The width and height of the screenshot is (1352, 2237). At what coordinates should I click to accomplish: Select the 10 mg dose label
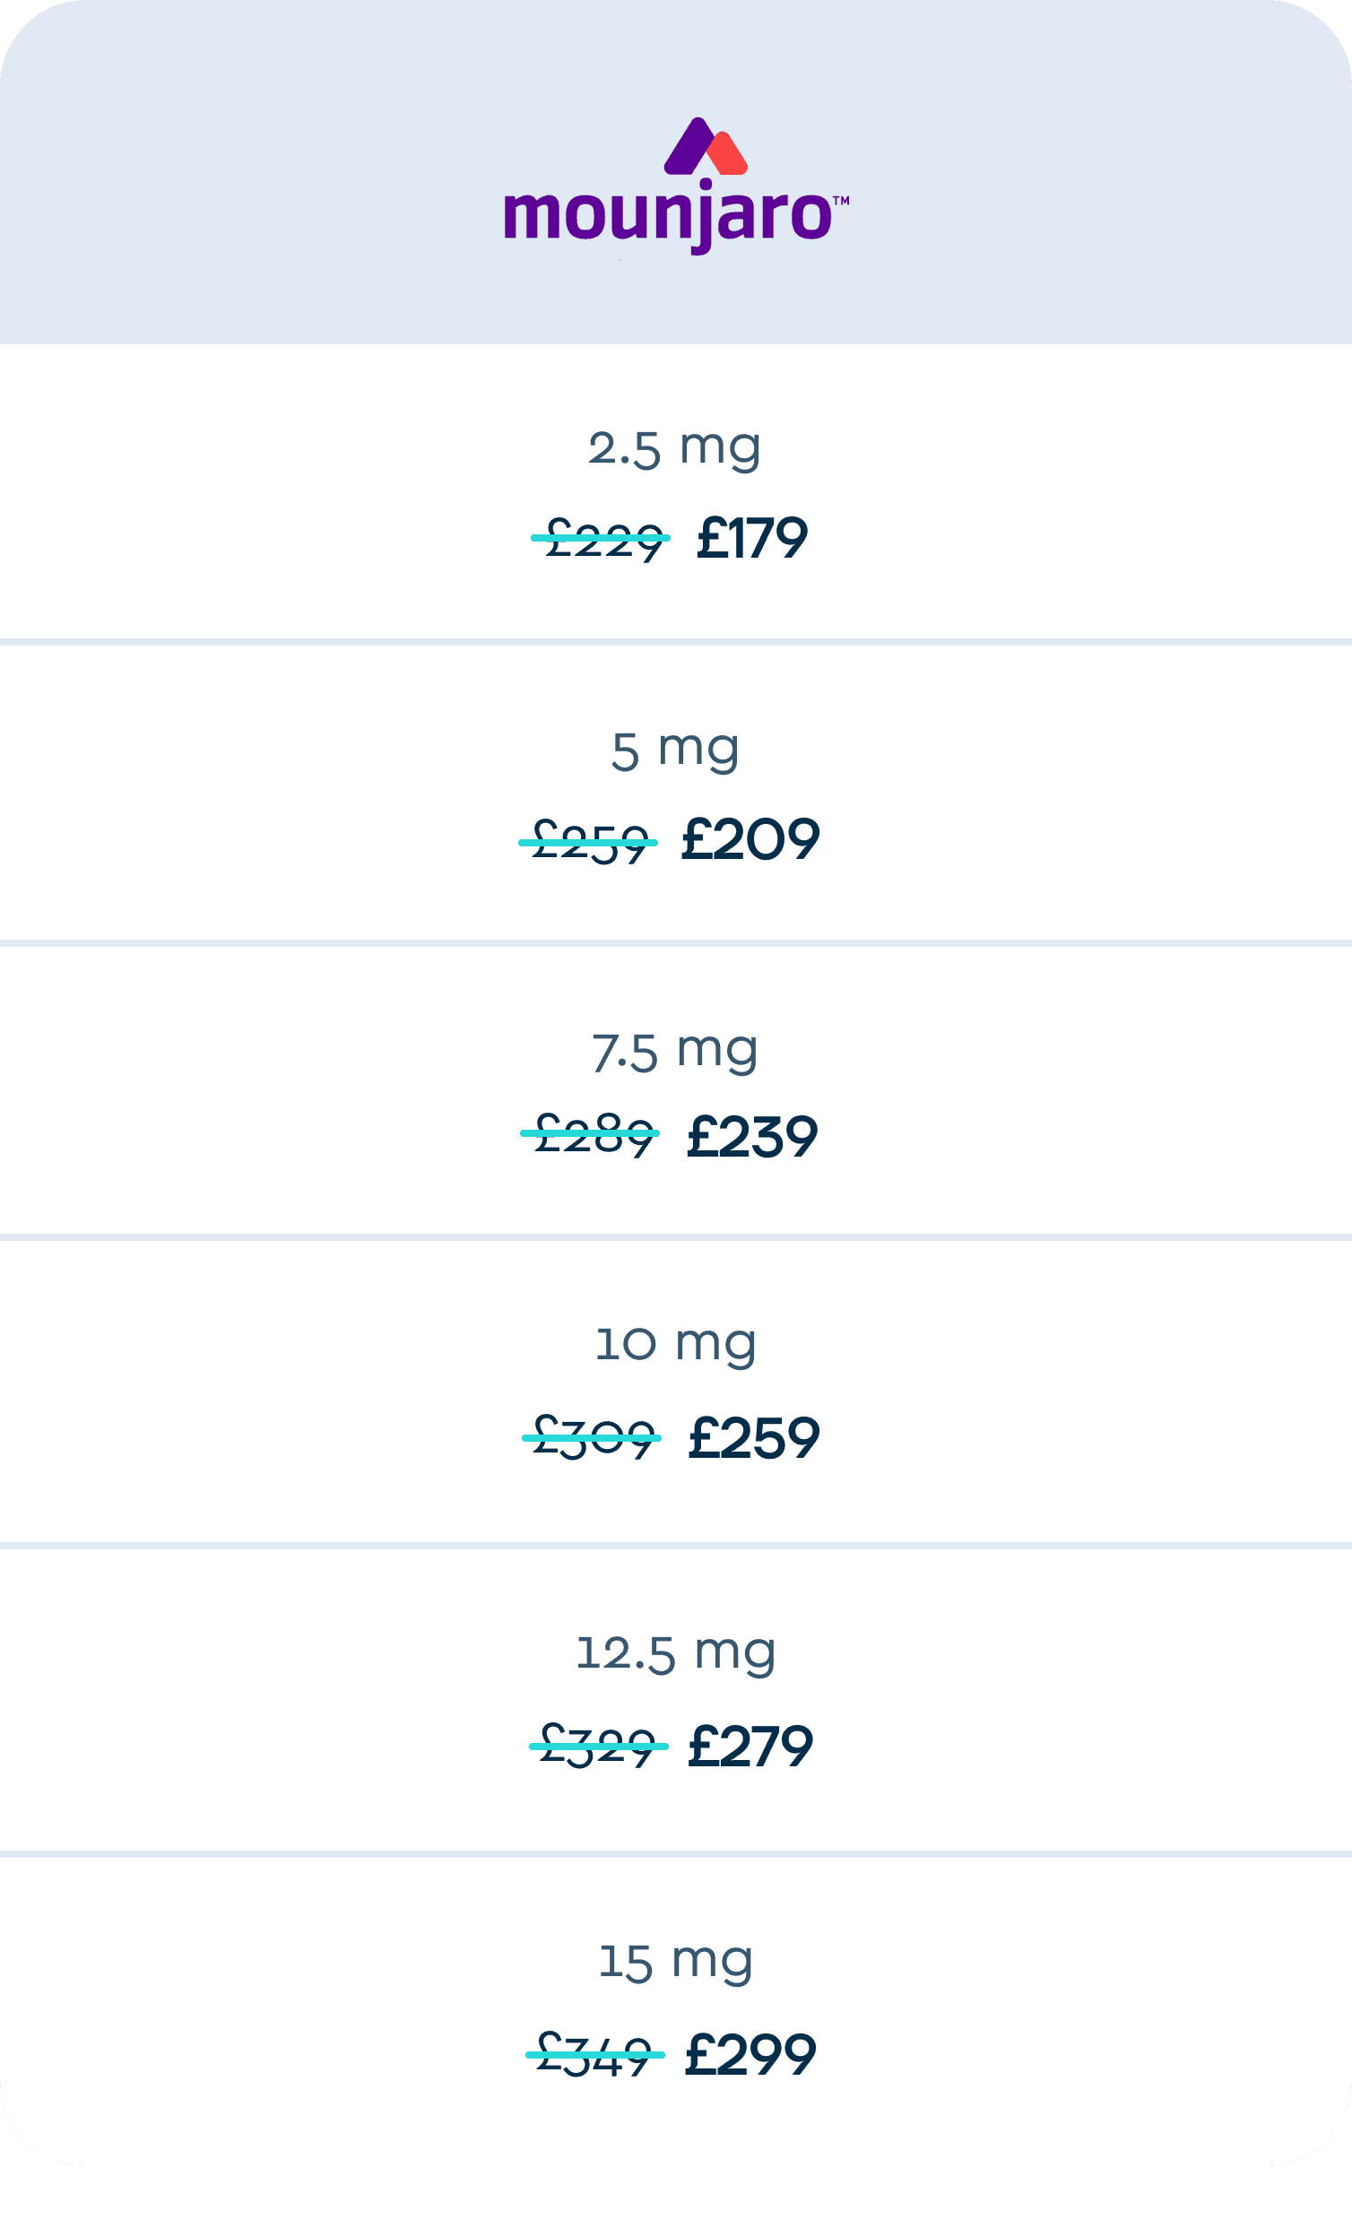674,1344
